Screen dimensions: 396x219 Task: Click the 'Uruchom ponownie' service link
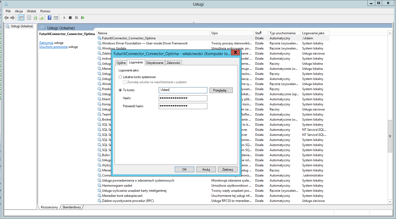(53, 47)
